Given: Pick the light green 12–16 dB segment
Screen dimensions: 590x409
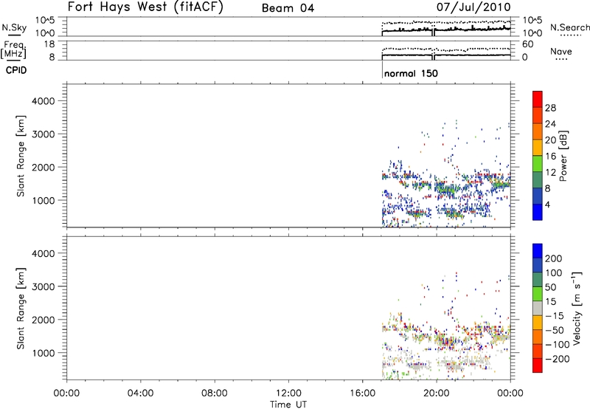Looking at the screenshot, I should pyautogui.click(x=538, y=164).
